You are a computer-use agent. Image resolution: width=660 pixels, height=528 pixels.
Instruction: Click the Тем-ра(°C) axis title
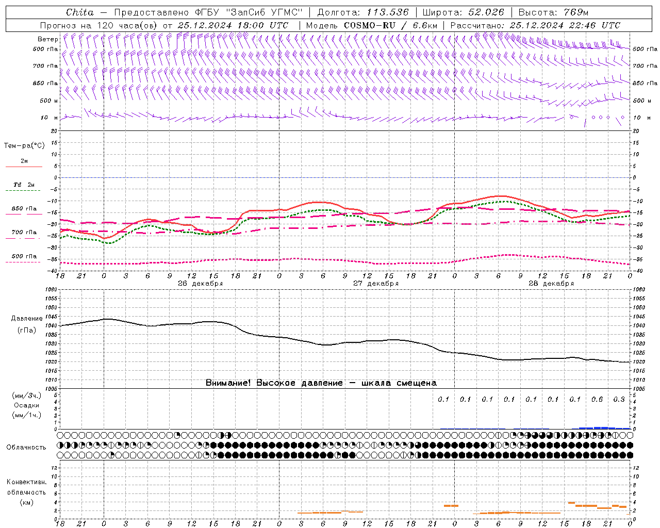pyautogui.click(x=24, y=145)
